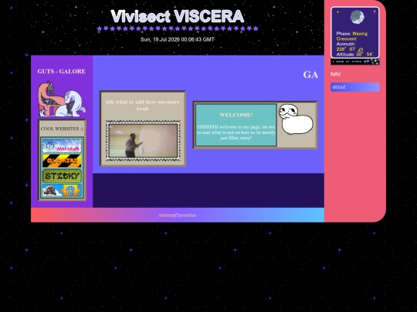The width and height of the screenshot is (417, 312).
Task: Click the two creatures artwork under GUTS - GALORE
Action: (x=61, y=99)
